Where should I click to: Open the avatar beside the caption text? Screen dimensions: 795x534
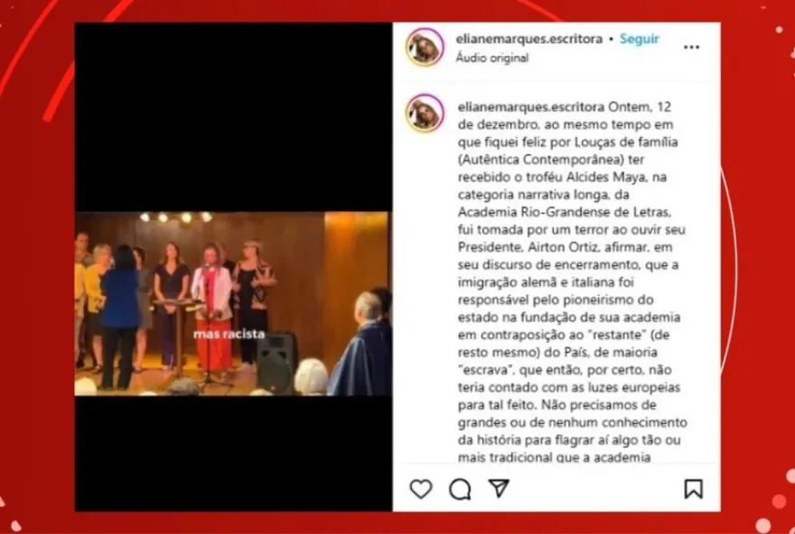[x=425, y=113]
